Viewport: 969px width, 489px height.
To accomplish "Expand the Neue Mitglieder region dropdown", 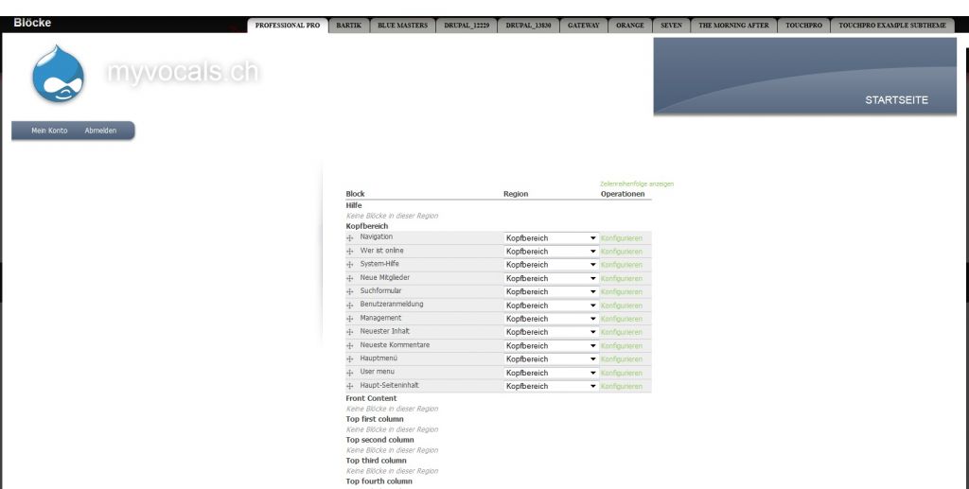I will [551, 279].
